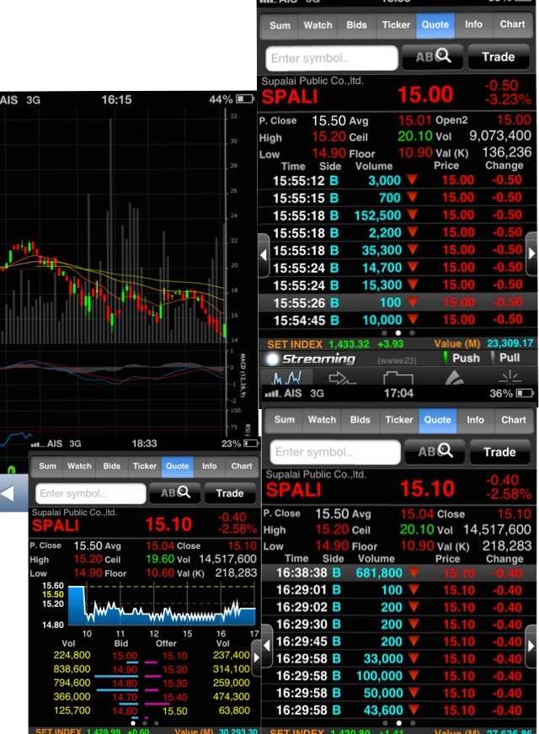
Task: Open the double-arrow icon in Streaming toolbar
Action: (x=342, y=378)
